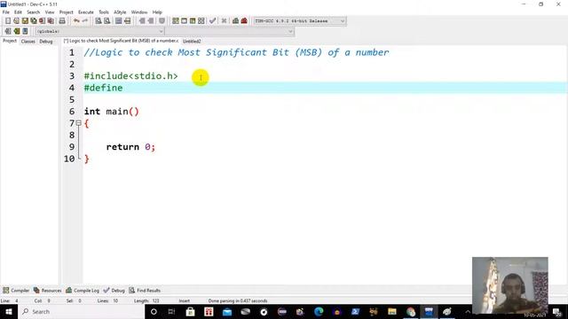Screen dimensions: 568x319
Task: Click the green Toggle bookmarks icon
Action: tap(16, 32)
